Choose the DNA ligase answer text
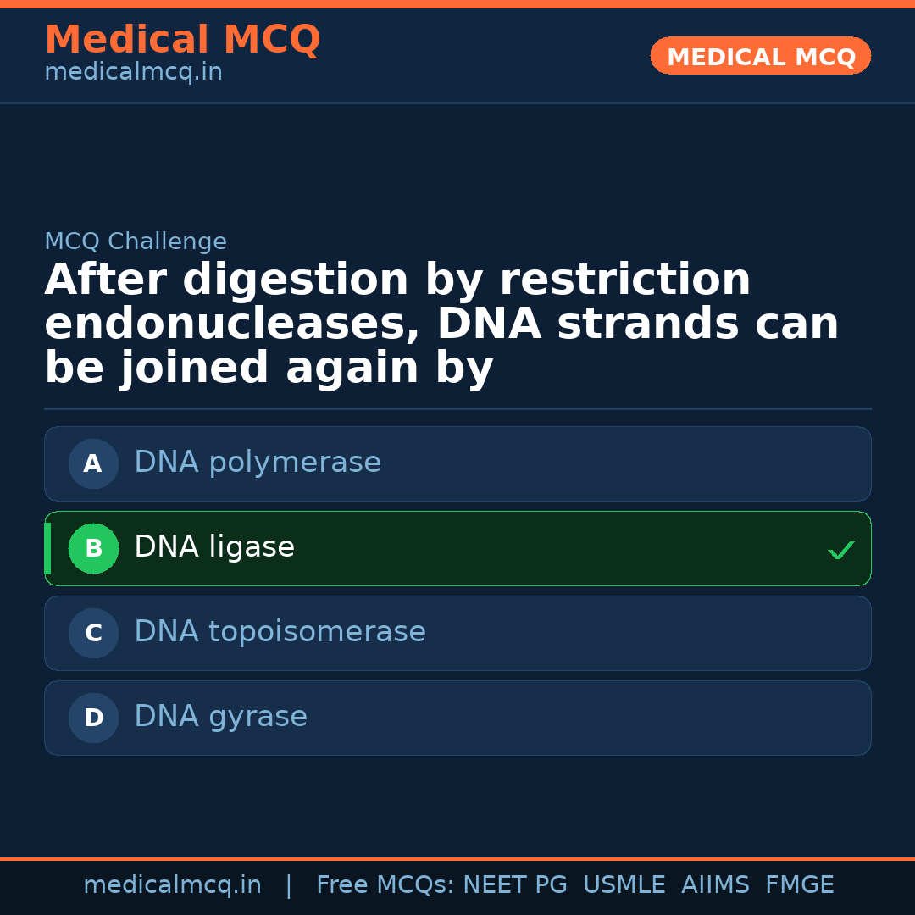Screen dimensions: 915x915 click(x=214, y=547)
